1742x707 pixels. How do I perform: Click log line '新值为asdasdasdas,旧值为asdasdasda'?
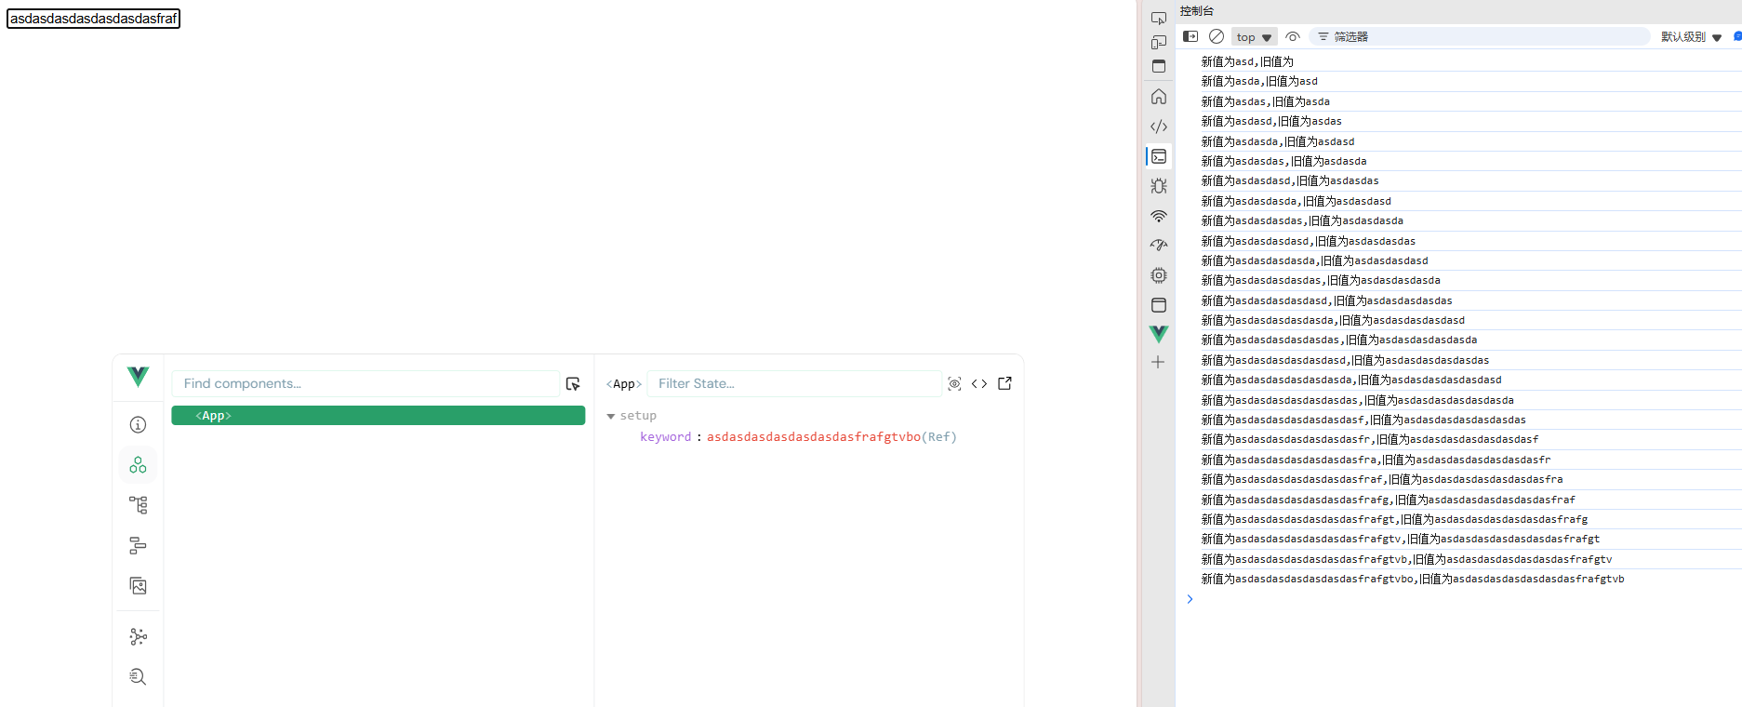point(1302,220)
